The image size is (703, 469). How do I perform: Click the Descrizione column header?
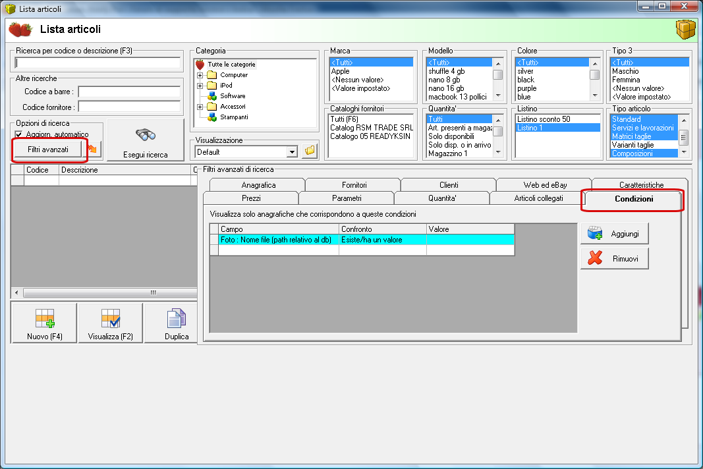click(x=125, y=170)
